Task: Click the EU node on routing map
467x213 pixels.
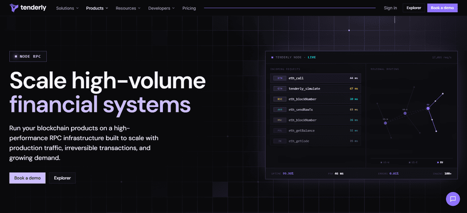Action: [428, 108]
